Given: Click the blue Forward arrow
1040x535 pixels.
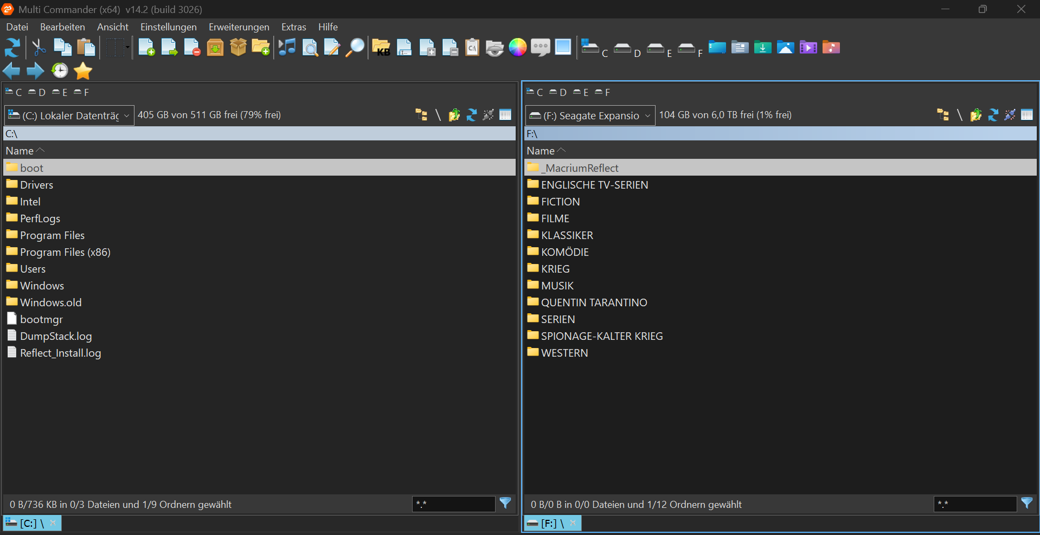Looking at the screenshot, I should [x=35, y=70].
